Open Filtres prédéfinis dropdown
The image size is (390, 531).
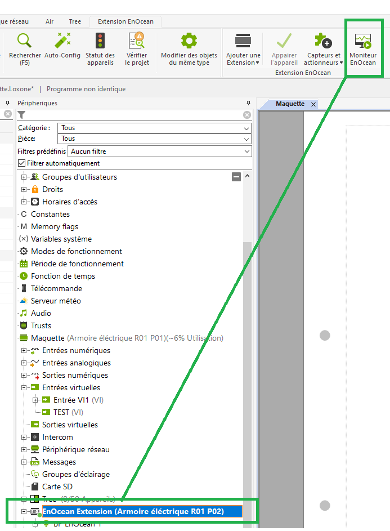coord(159,151)
